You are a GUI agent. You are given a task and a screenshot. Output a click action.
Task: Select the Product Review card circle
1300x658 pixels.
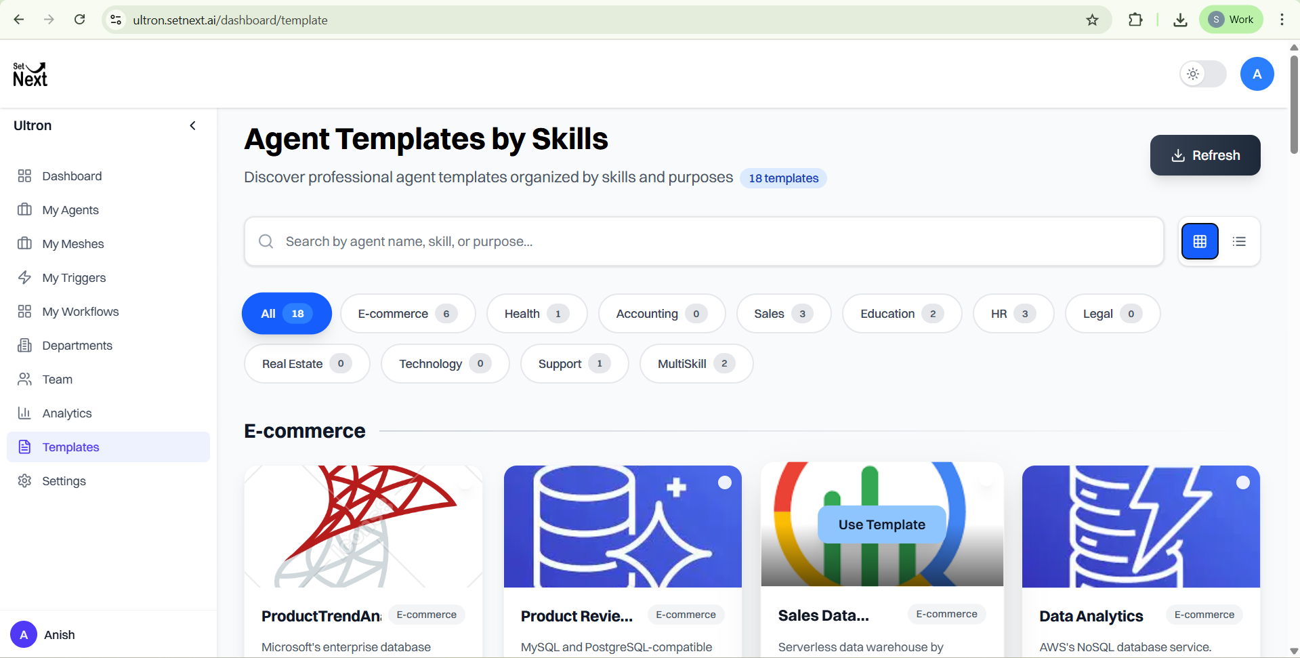pyautogui.click(x=725, y=482)
